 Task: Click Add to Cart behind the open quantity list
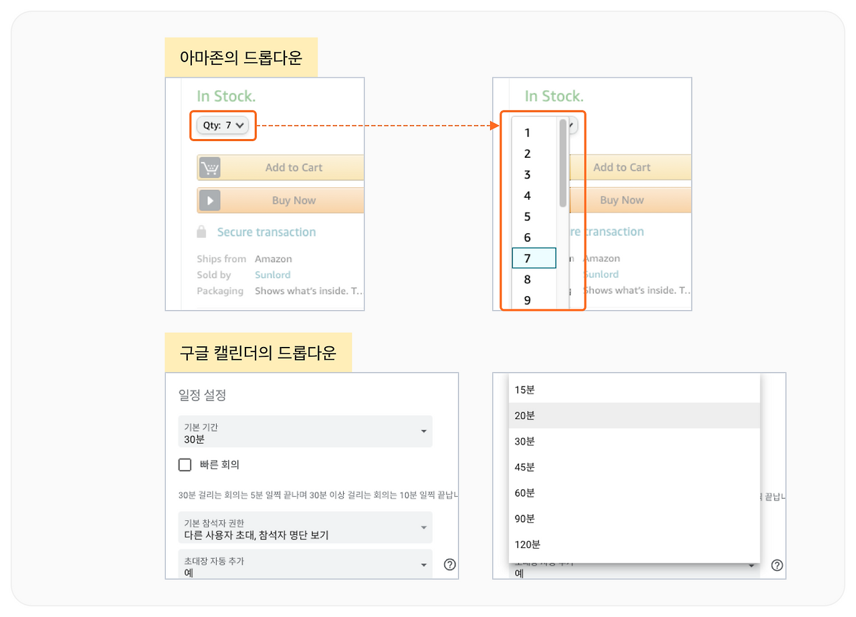tap(631, 167)
